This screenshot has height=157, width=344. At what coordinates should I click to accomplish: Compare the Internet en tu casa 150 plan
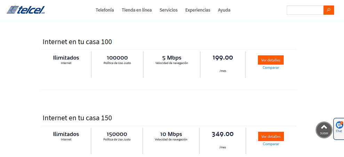(x=271, y=144)
